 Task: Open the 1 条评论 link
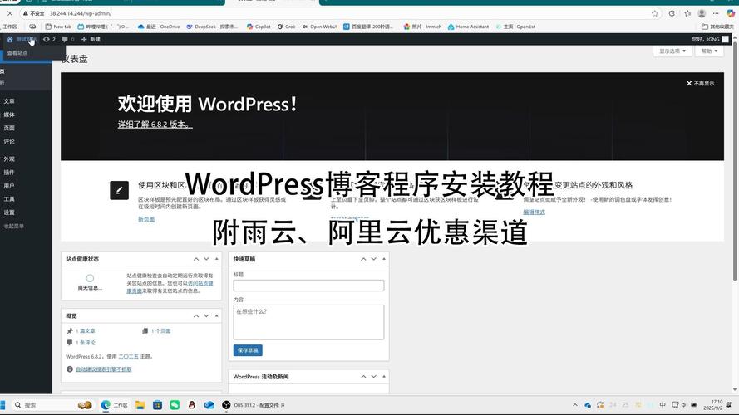coord(86,343)
